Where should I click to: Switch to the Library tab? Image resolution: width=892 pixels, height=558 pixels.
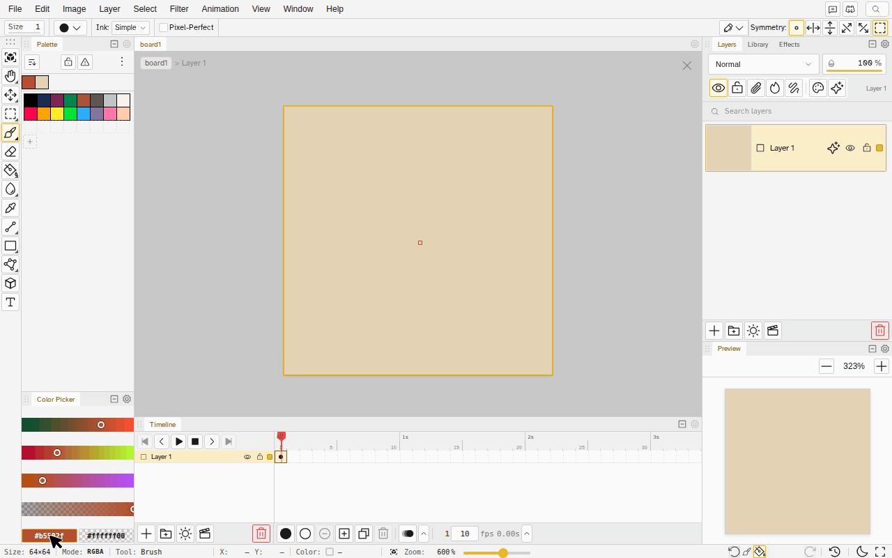click(x=758, y=44)
